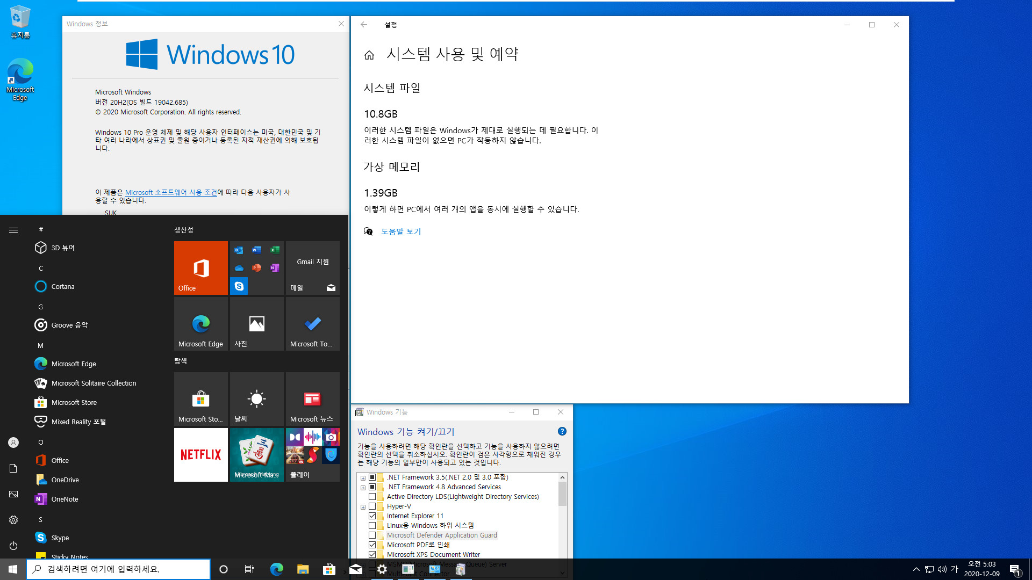Open OneNote from app list
This screenshot has width=1032, height=580.
pyautogui.click(x=65, y=499)
